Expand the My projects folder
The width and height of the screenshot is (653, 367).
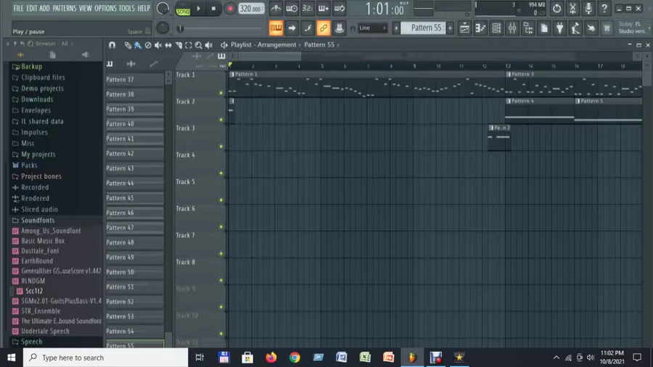click(x=38, y=154)
